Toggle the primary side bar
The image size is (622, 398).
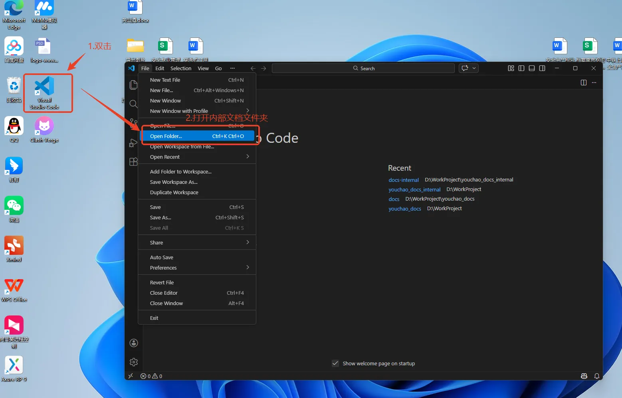coord(521,68)
